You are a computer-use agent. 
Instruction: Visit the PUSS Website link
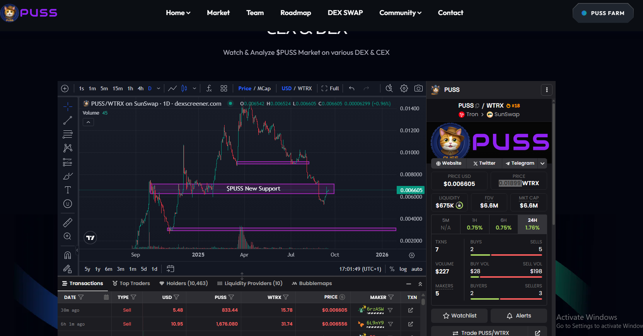point(449,164)
